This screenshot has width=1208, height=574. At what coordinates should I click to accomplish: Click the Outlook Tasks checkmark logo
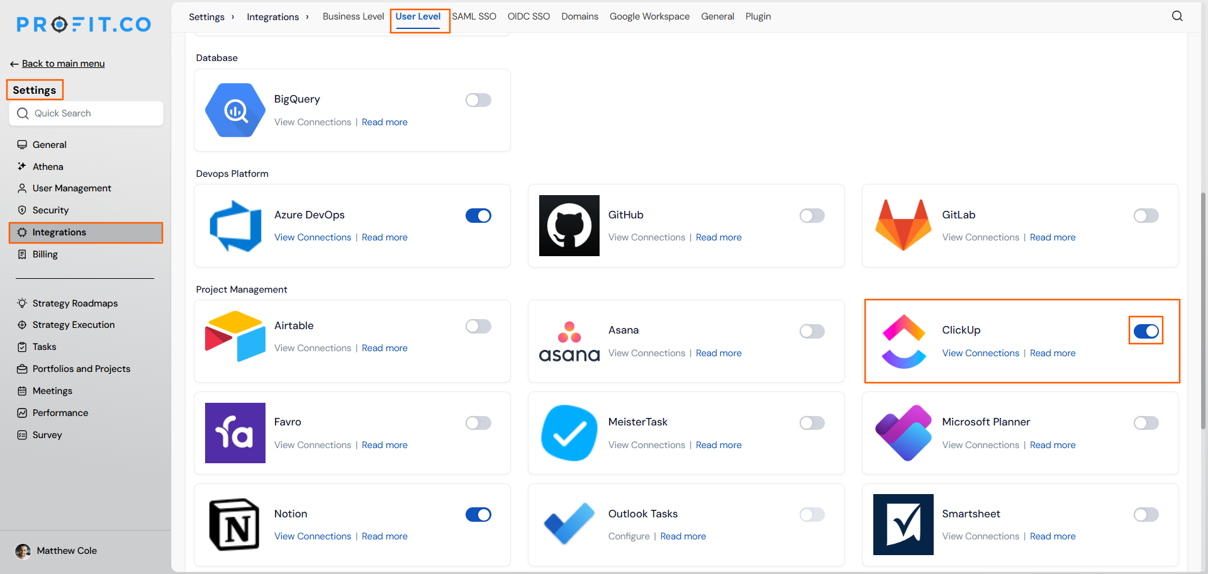point(569,524)
